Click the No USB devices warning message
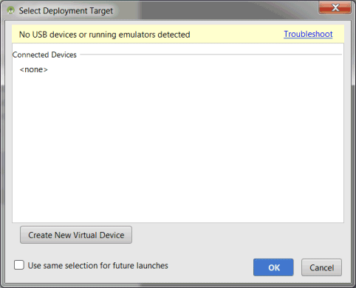This screenshot has width=356, height=288. [x=104, y=35]
